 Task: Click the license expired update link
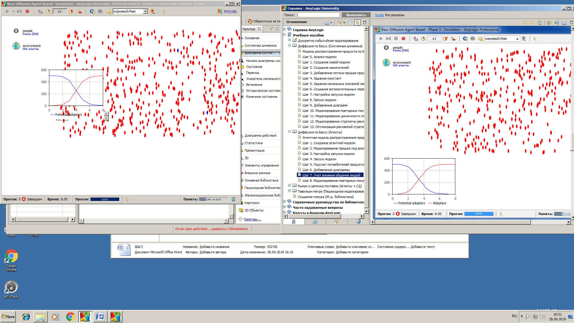[x=211, y=229]
